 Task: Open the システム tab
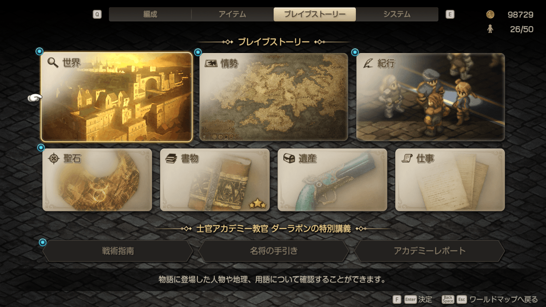click(397, 14)
